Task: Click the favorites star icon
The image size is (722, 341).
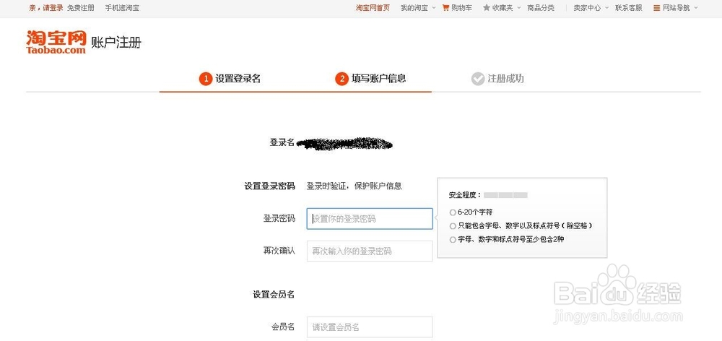Action: 486,8
